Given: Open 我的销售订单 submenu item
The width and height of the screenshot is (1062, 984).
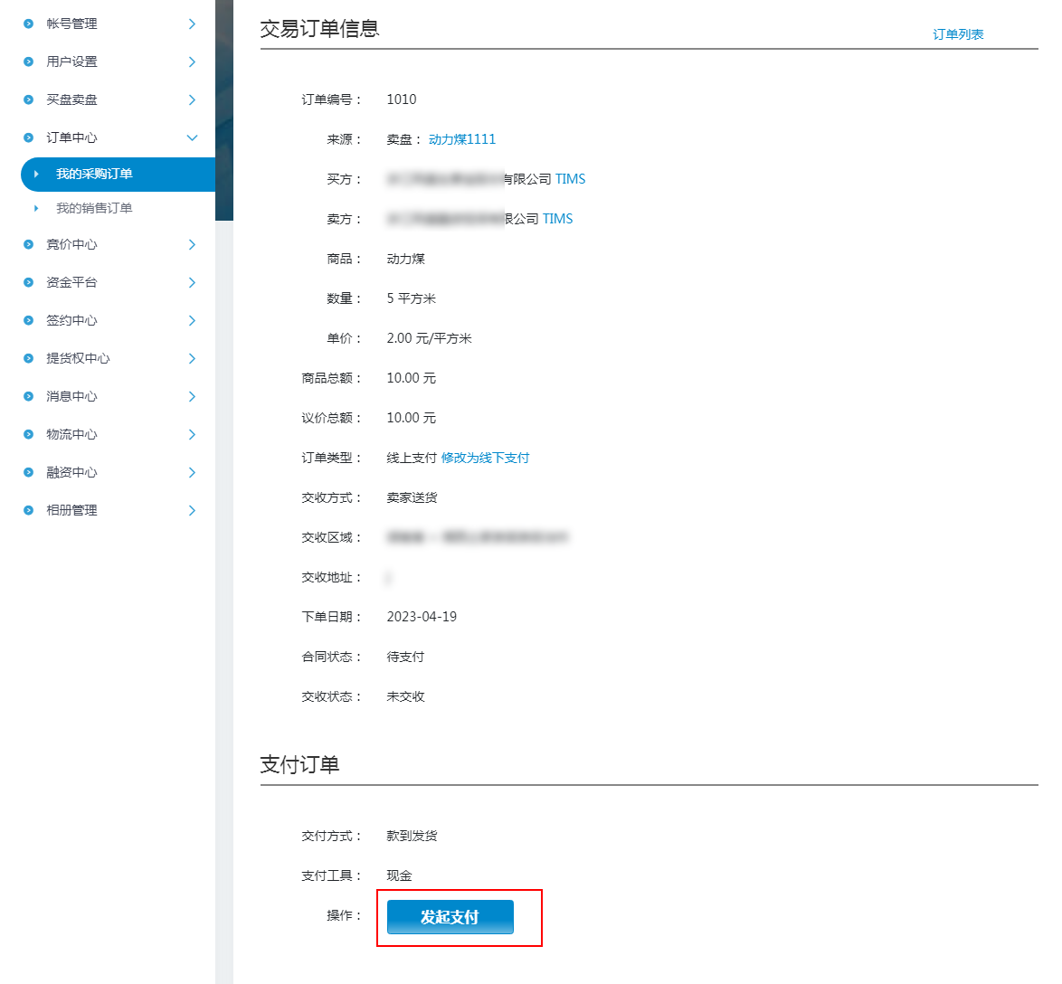Looking at the screenshot, I should (x=94, y=208).
